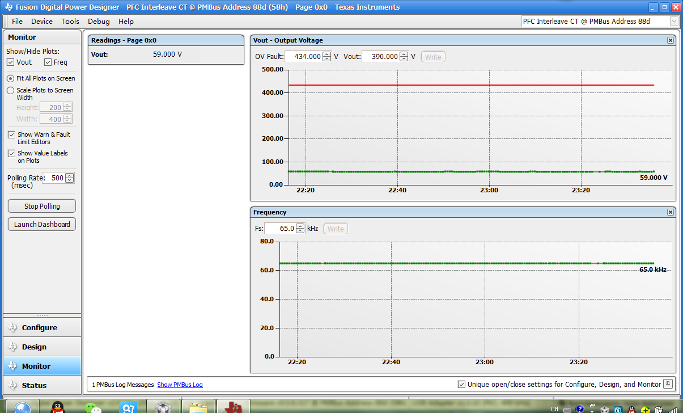Open the Device menu
Screen dimensions: 683x413
pos(42,22)
